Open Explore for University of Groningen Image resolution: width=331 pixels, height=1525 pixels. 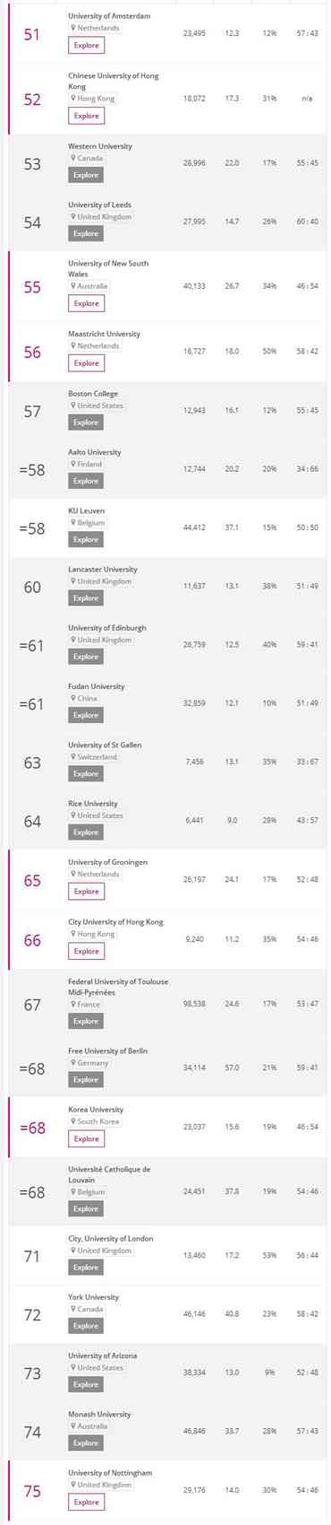(86, 892)
